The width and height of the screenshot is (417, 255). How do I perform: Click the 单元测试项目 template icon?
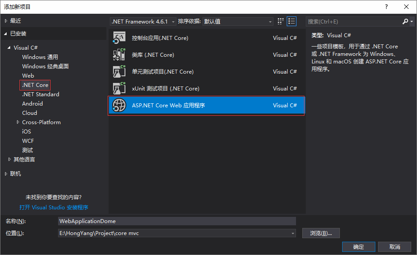[119, 71]
